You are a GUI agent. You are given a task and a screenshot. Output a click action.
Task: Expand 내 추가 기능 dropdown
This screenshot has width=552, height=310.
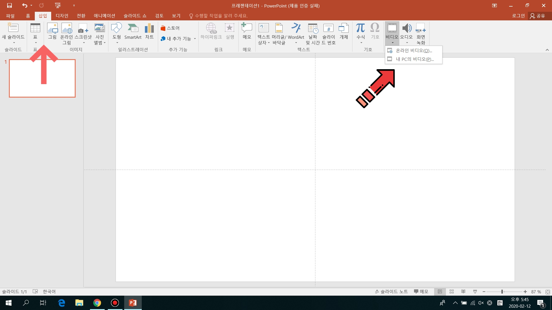coord(195,39)
